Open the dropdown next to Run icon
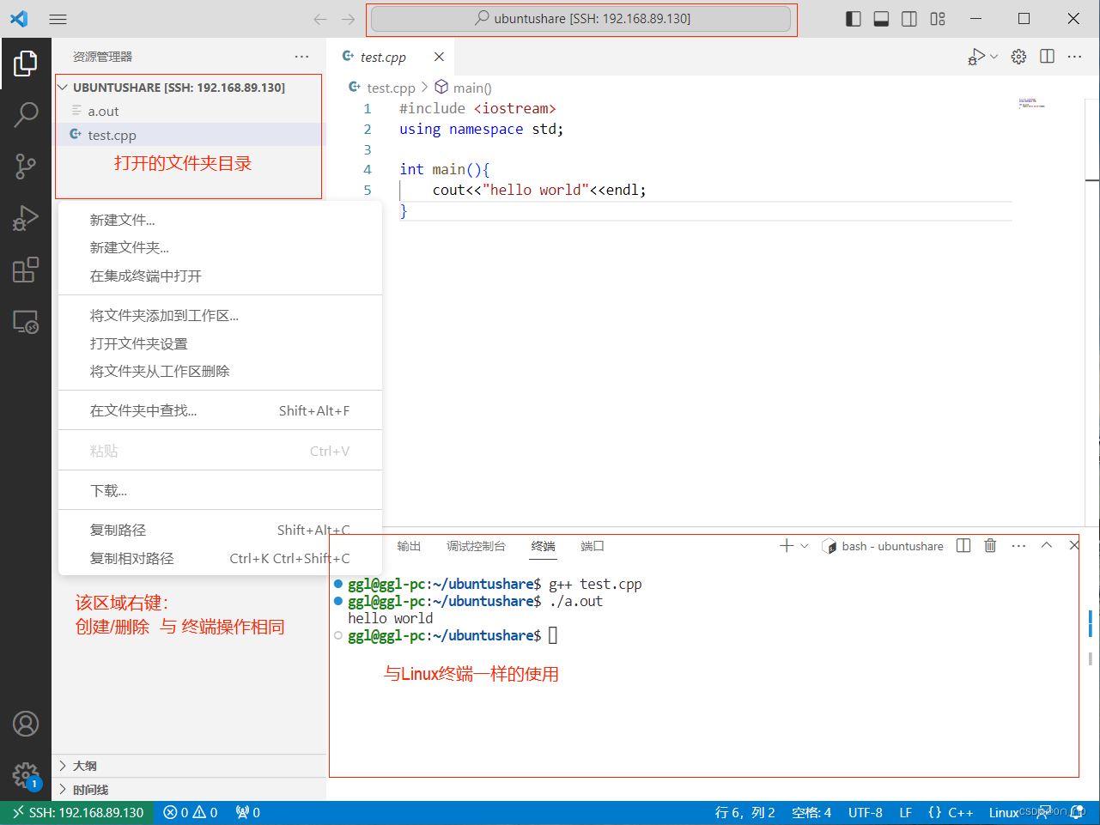This screenshot has width=1100, height=825. point(994,57)
